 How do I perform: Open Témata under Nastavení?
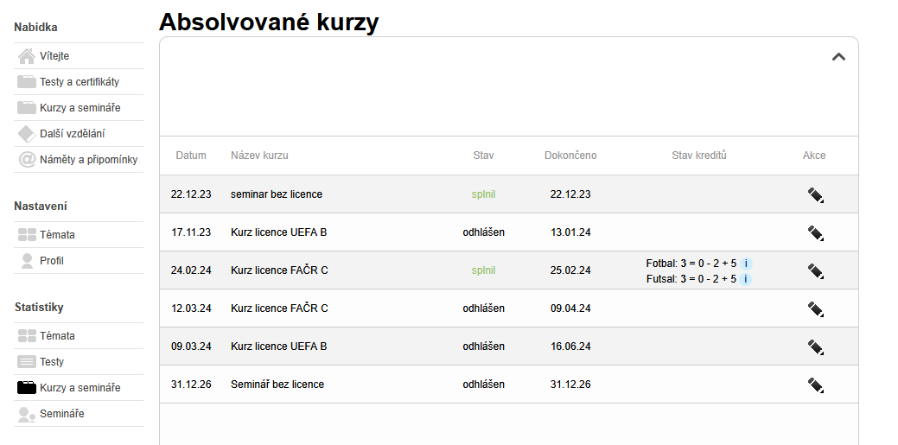coord(57,235)
